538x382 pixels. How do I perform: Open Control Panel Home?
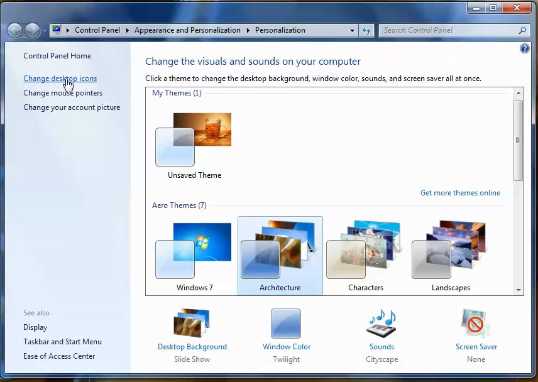[57, 56]
